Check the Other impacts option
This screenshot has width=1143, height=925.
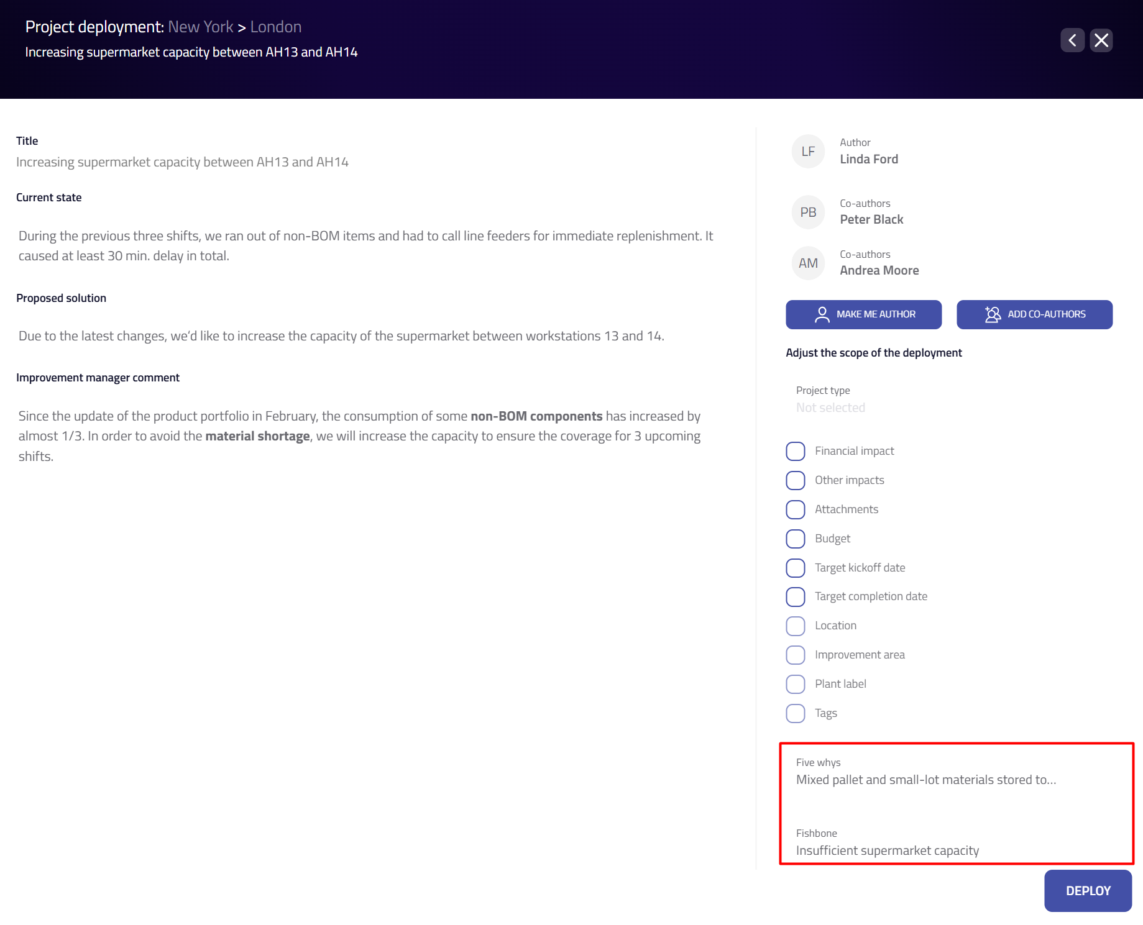click(796, 480)
